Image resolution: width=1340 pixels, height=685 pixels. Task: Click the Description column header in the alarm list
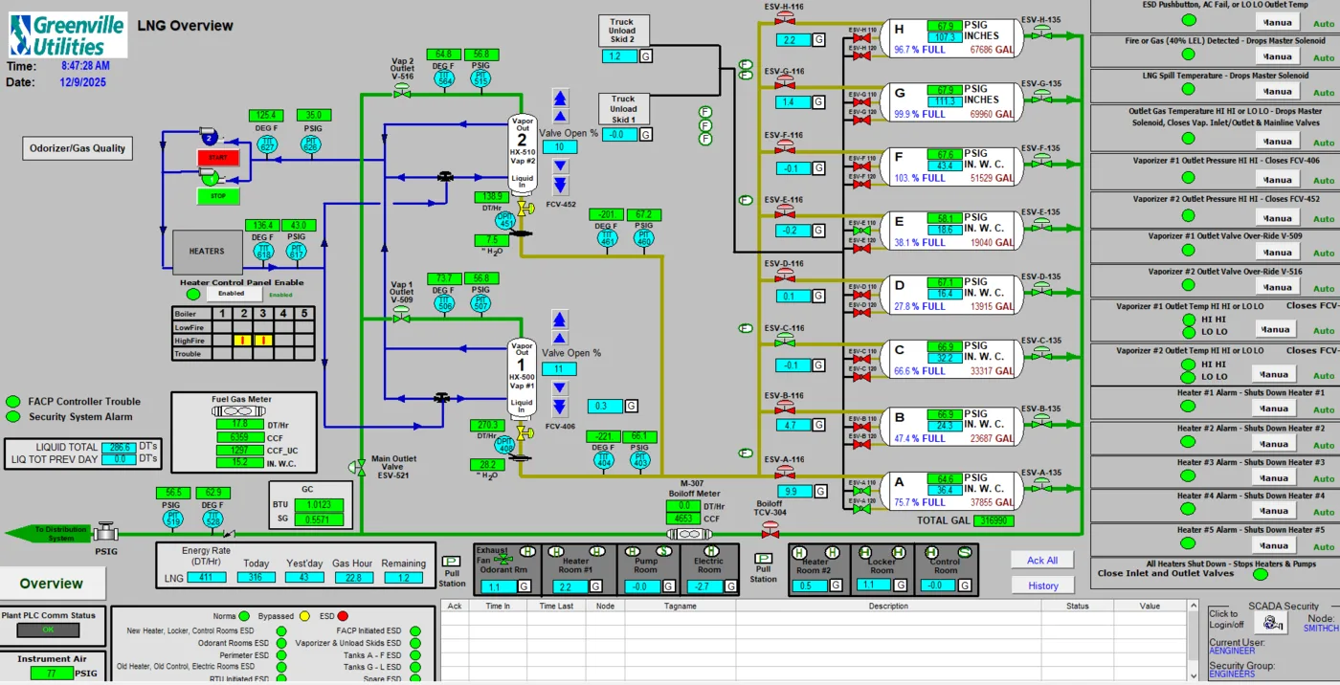pyautogui.click(x=890, y=606)
